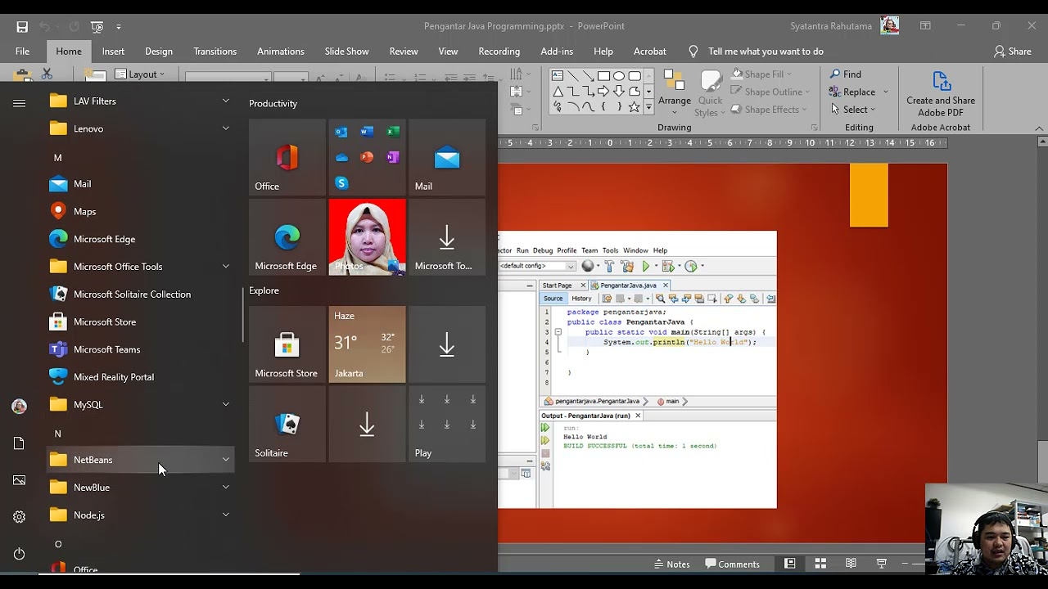Choose the Oval shape in the shapes gallery

[x=619, y=76]
